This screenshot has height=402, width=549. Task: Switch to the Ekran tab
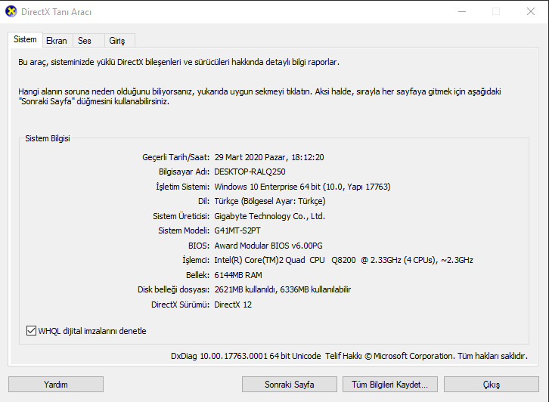coord(57,41)
